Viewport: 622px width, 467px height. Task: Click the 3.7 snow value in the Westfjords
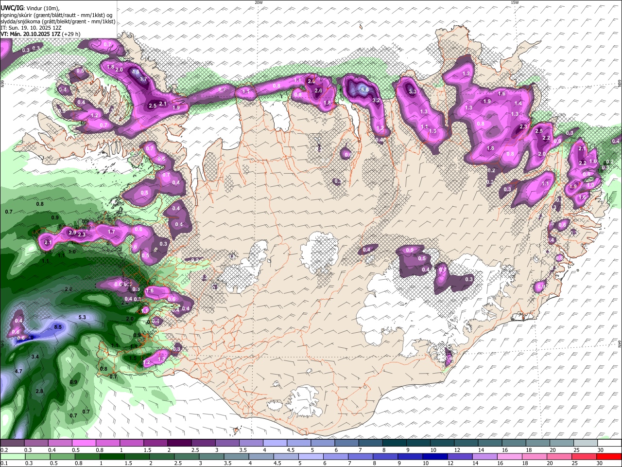click(x=143, y=79)
